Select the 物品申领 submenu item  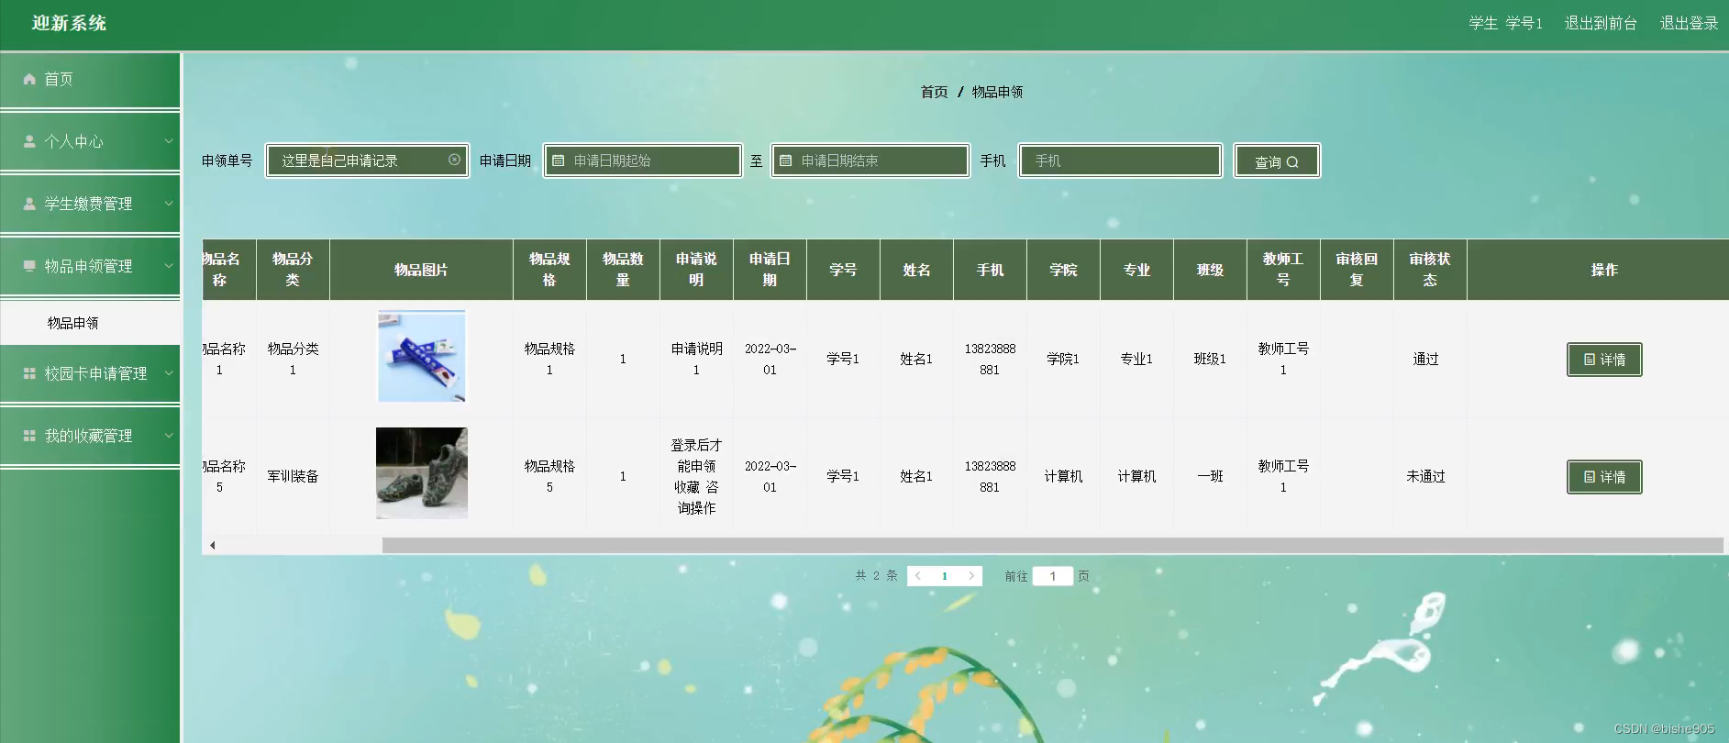[x=90, y=323]
